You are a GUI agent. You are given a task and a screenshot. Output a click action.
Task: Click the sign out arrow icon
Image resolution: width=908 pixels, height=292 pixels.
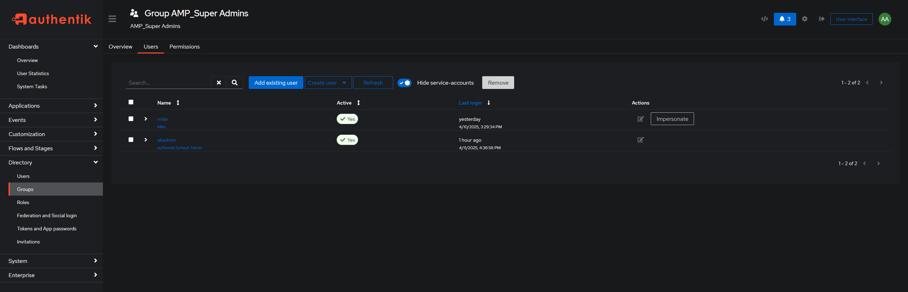coord(821,19)
